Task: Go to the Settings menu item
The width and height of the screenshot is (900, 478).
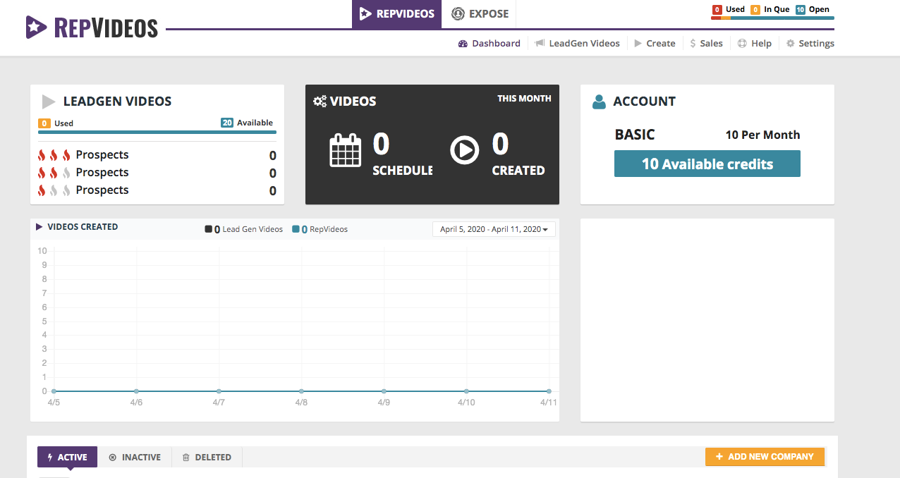Action: (x=810, y=43)
